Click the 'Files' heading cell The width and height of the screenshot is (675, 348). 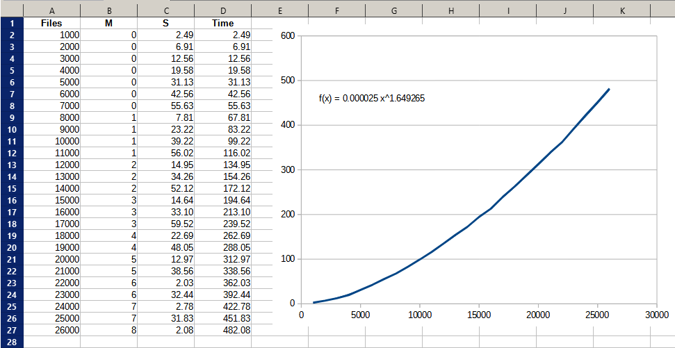pos(51,23)
